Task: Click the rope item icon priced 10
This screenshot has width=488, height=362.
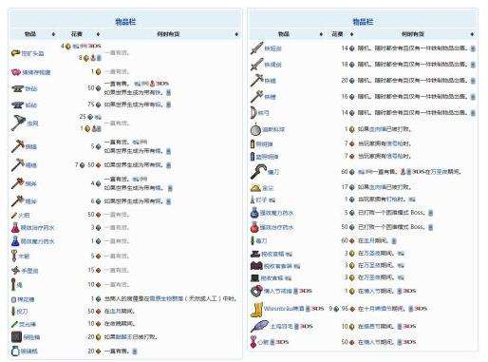Action: (x=13, y=284)
